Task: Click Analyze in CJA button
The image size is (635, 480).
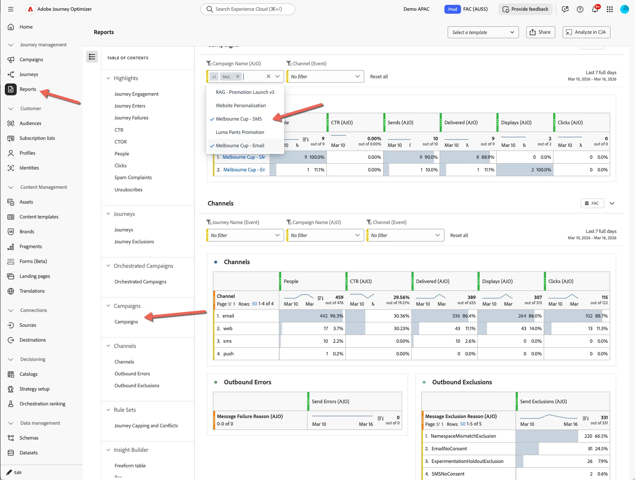Action: pos(586,32)
